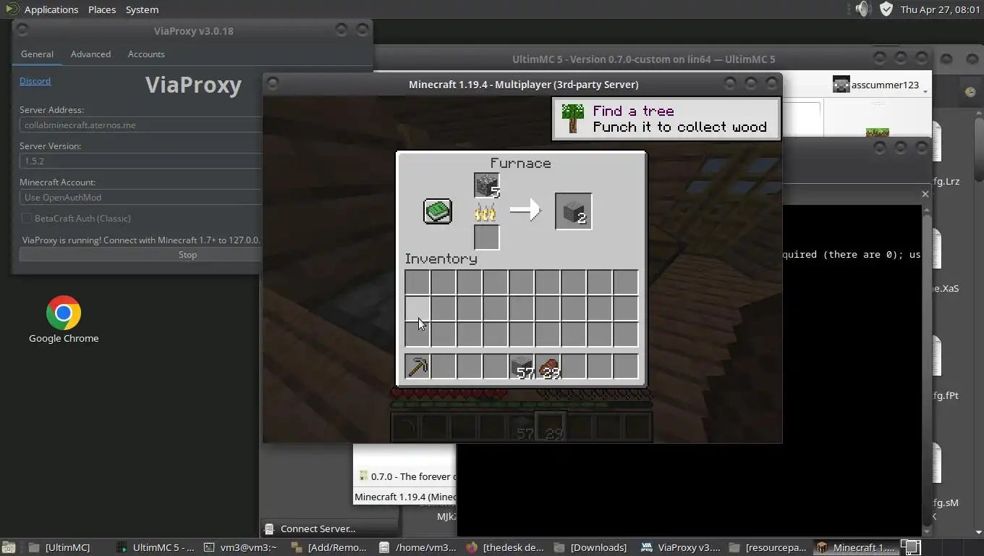The width and height of the screenshot is (984, 556).
Task: Toggle BetaCraft Auth (Classic) checkbox
Action: click(x=27, y=218)
